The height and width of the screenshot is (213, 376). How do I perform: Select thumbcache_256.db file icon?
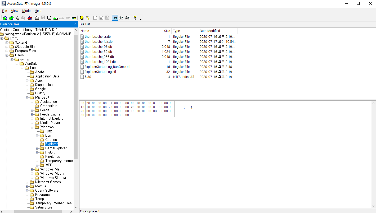(x=82, y=57)
